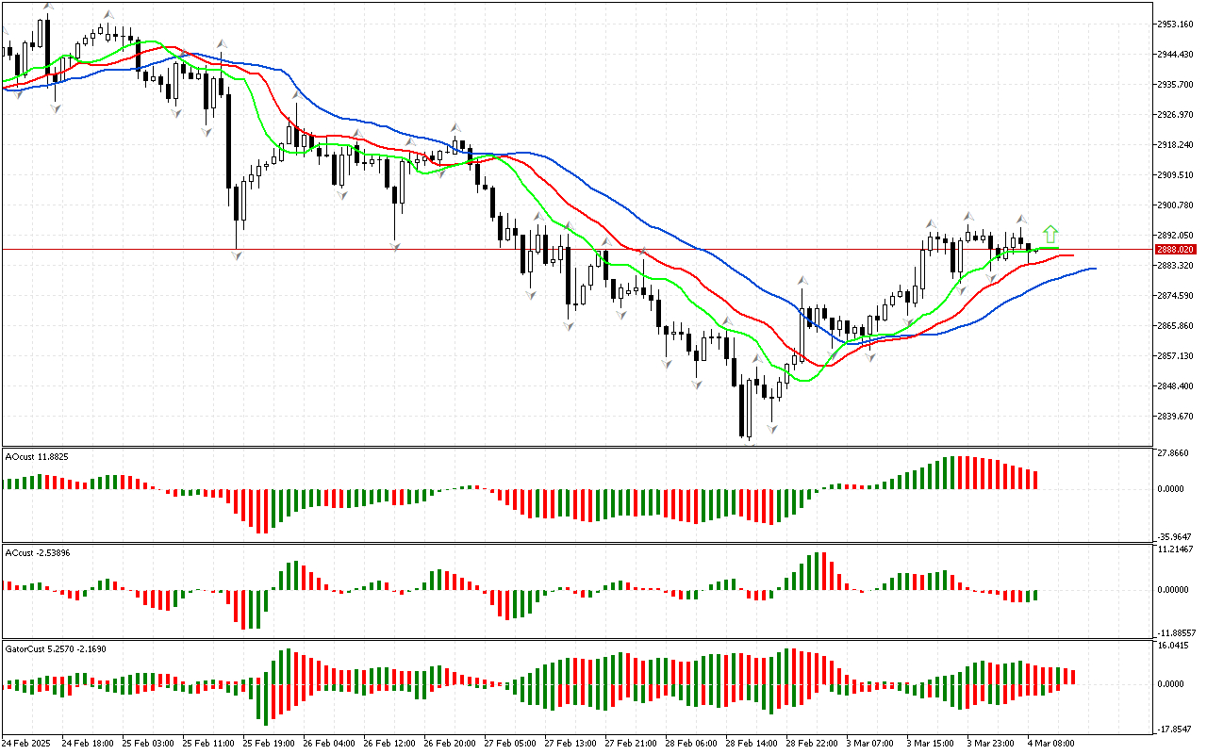1207x754 pixels.
Task: Click the AOcust 11.8825 indicator label
Action: 37,457
